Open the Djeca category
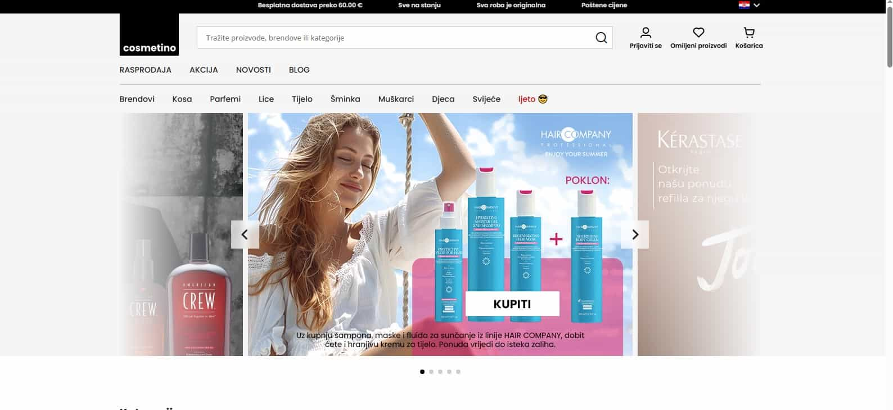 [x=443, y=99]
